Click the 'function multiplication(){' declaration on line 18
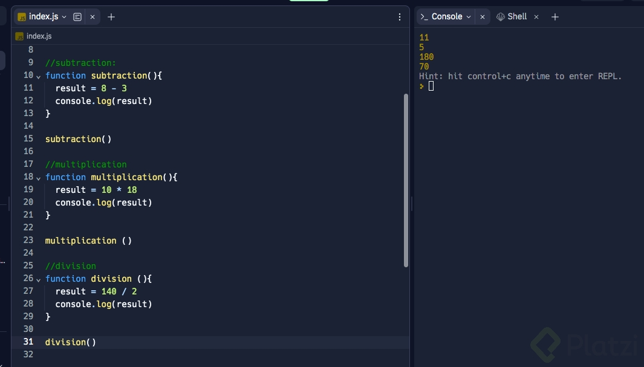 point(111,177)
